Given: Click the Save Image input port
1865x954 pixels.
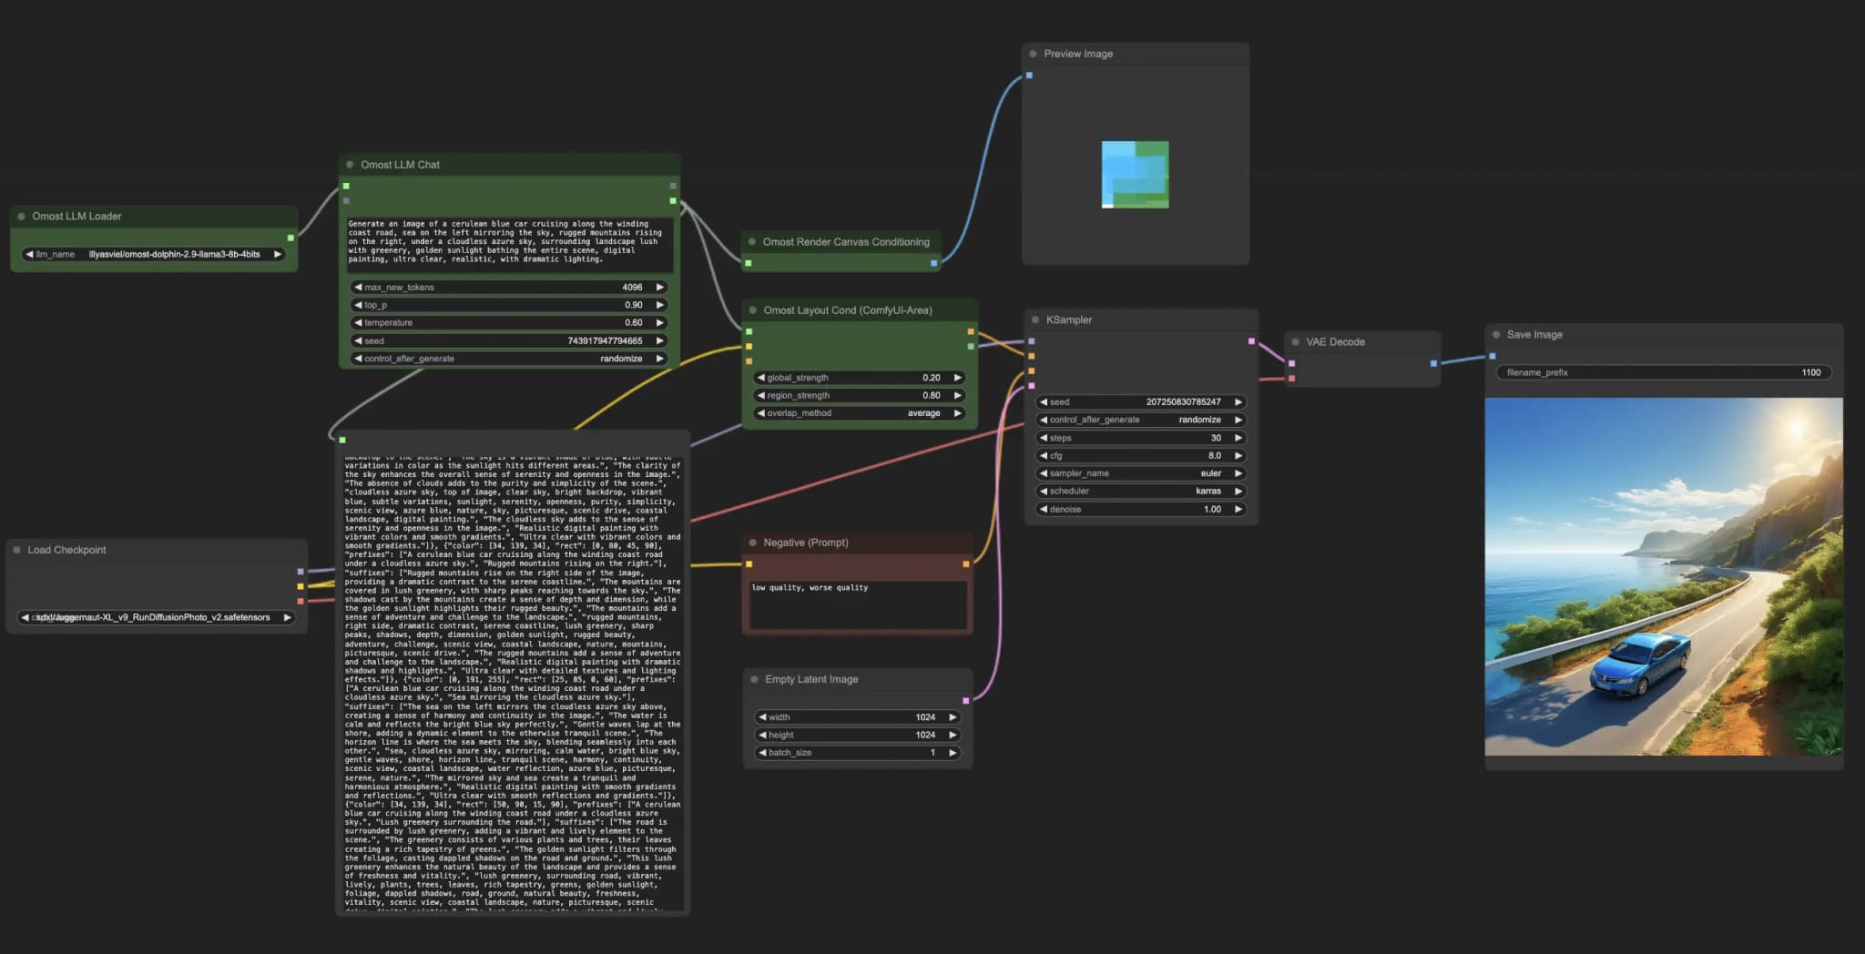Looking at the screenshot, I should pos(1492,356).
